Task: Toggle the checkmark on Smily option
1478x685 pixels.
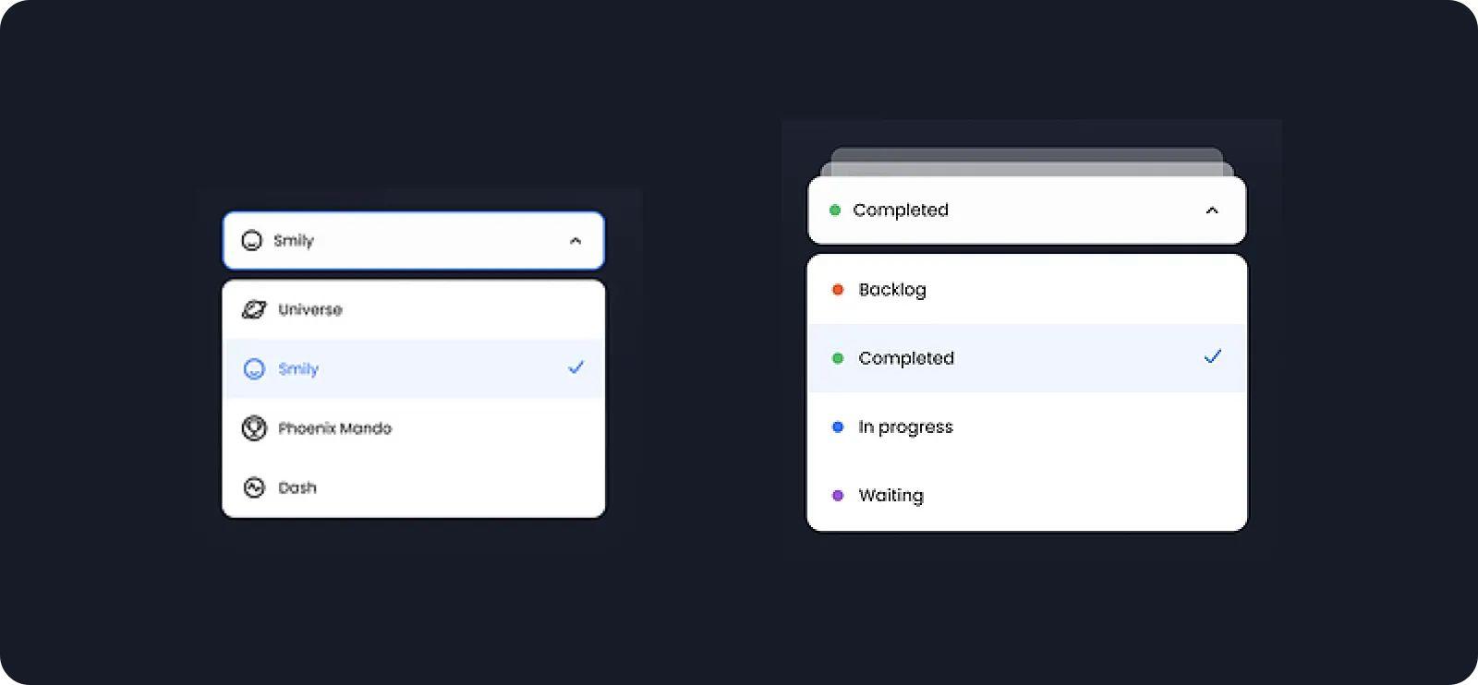Action: (575, 367)
